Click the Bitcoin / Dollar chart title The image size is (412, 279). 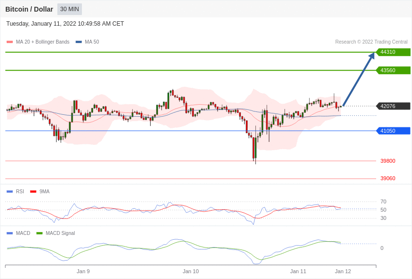(x=29, y=9)
